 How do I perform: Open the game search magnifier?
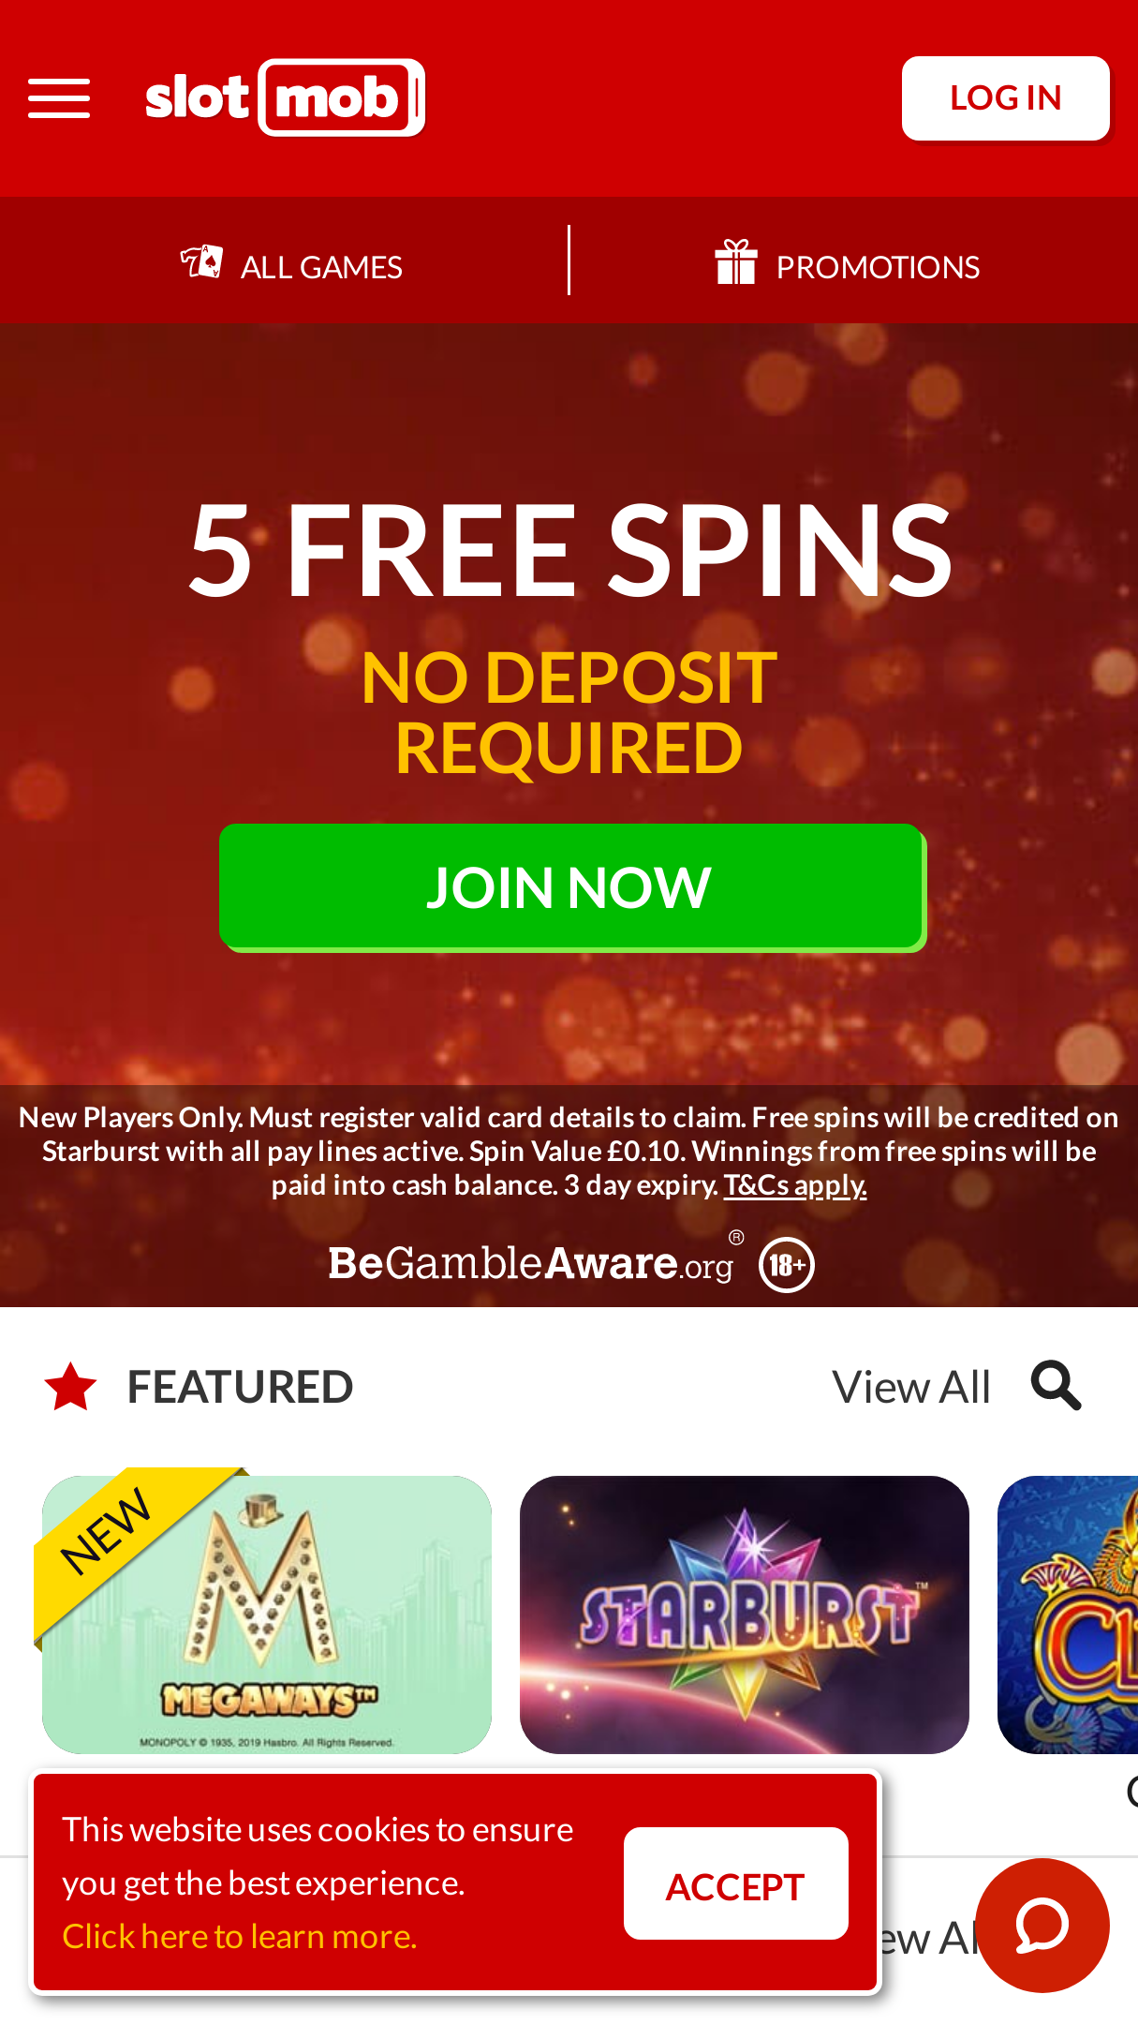pos(1057,1386)
